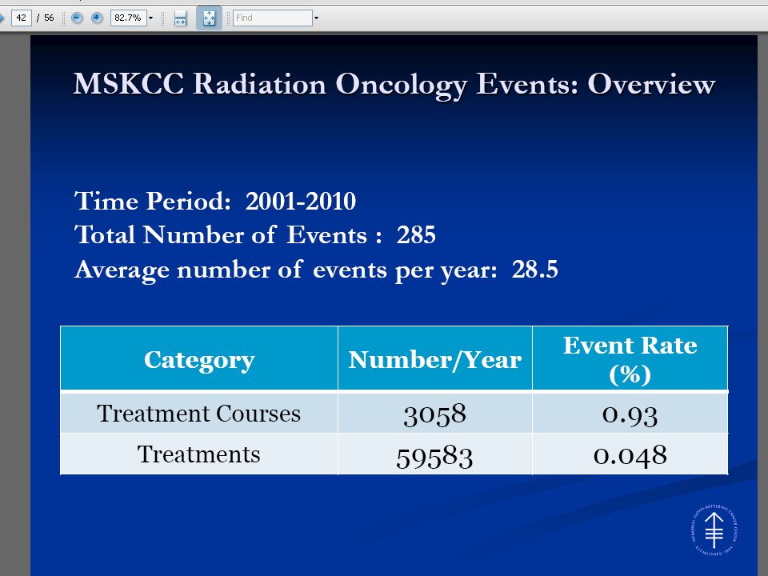Open the zoom percentage dropdown arrow
Image resolution: width=768 pixels, height=576 pixels.
click(x=151, y=18)
